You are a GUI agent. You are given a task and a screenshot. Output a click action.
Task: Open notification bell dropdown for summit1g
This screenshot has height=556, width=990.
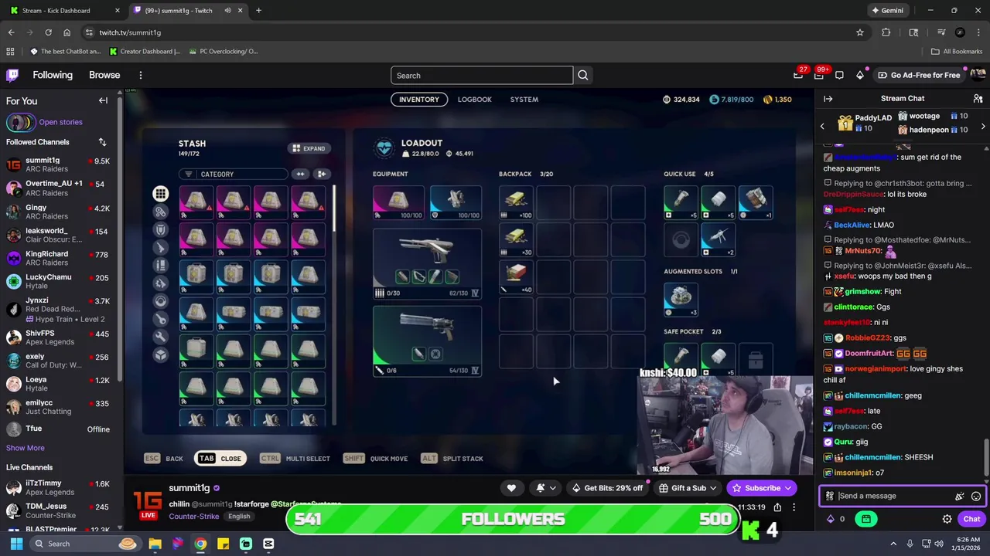[x=546, y=488]
